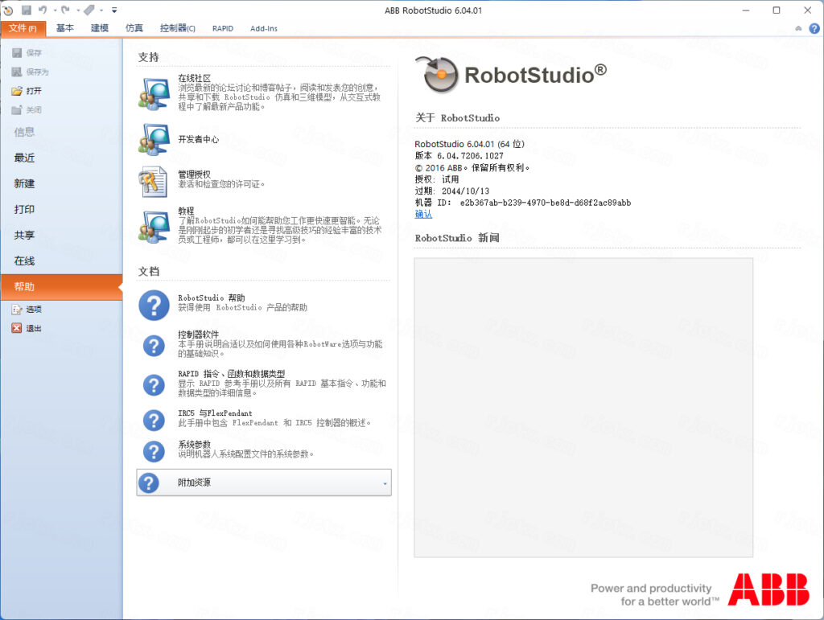Click the 教程 tutorial icon
This screenshot has width=824, height=620.
tap(154, 227)
